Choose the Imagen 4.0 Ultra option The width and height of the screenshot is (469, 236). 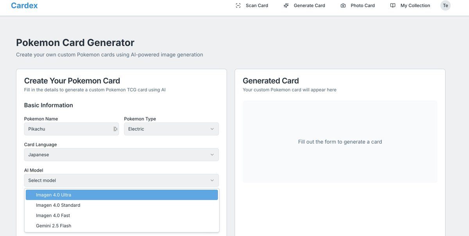click(122, 195)
